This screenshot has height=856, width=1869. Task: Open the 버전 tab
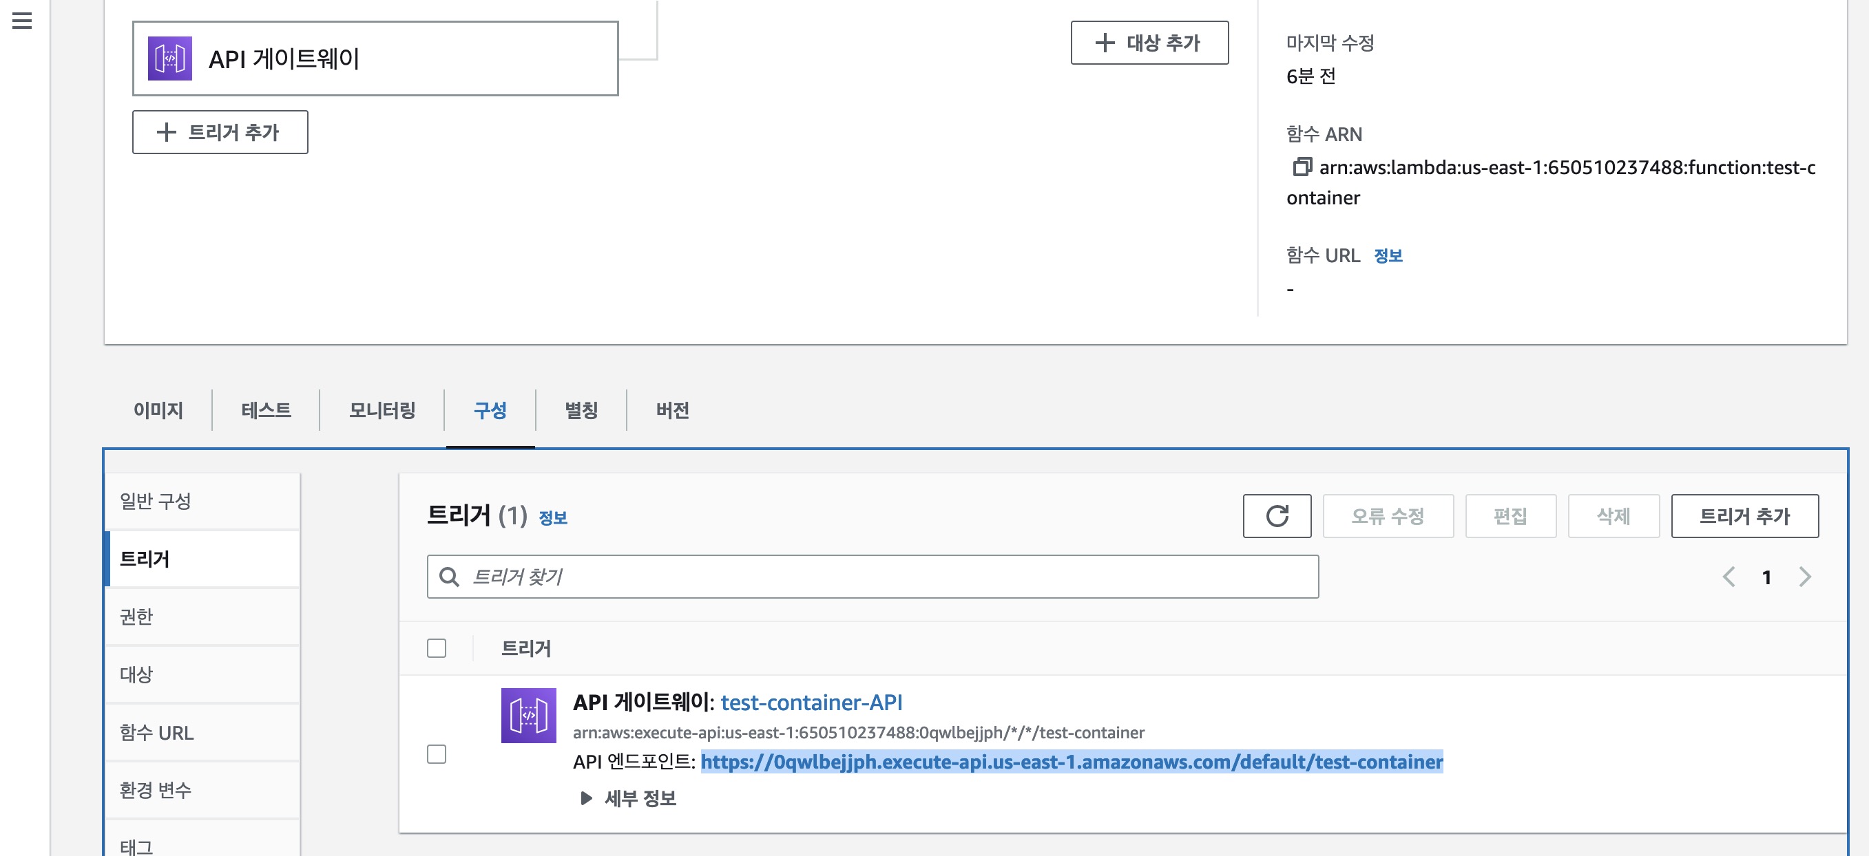(x=672, y=410)
